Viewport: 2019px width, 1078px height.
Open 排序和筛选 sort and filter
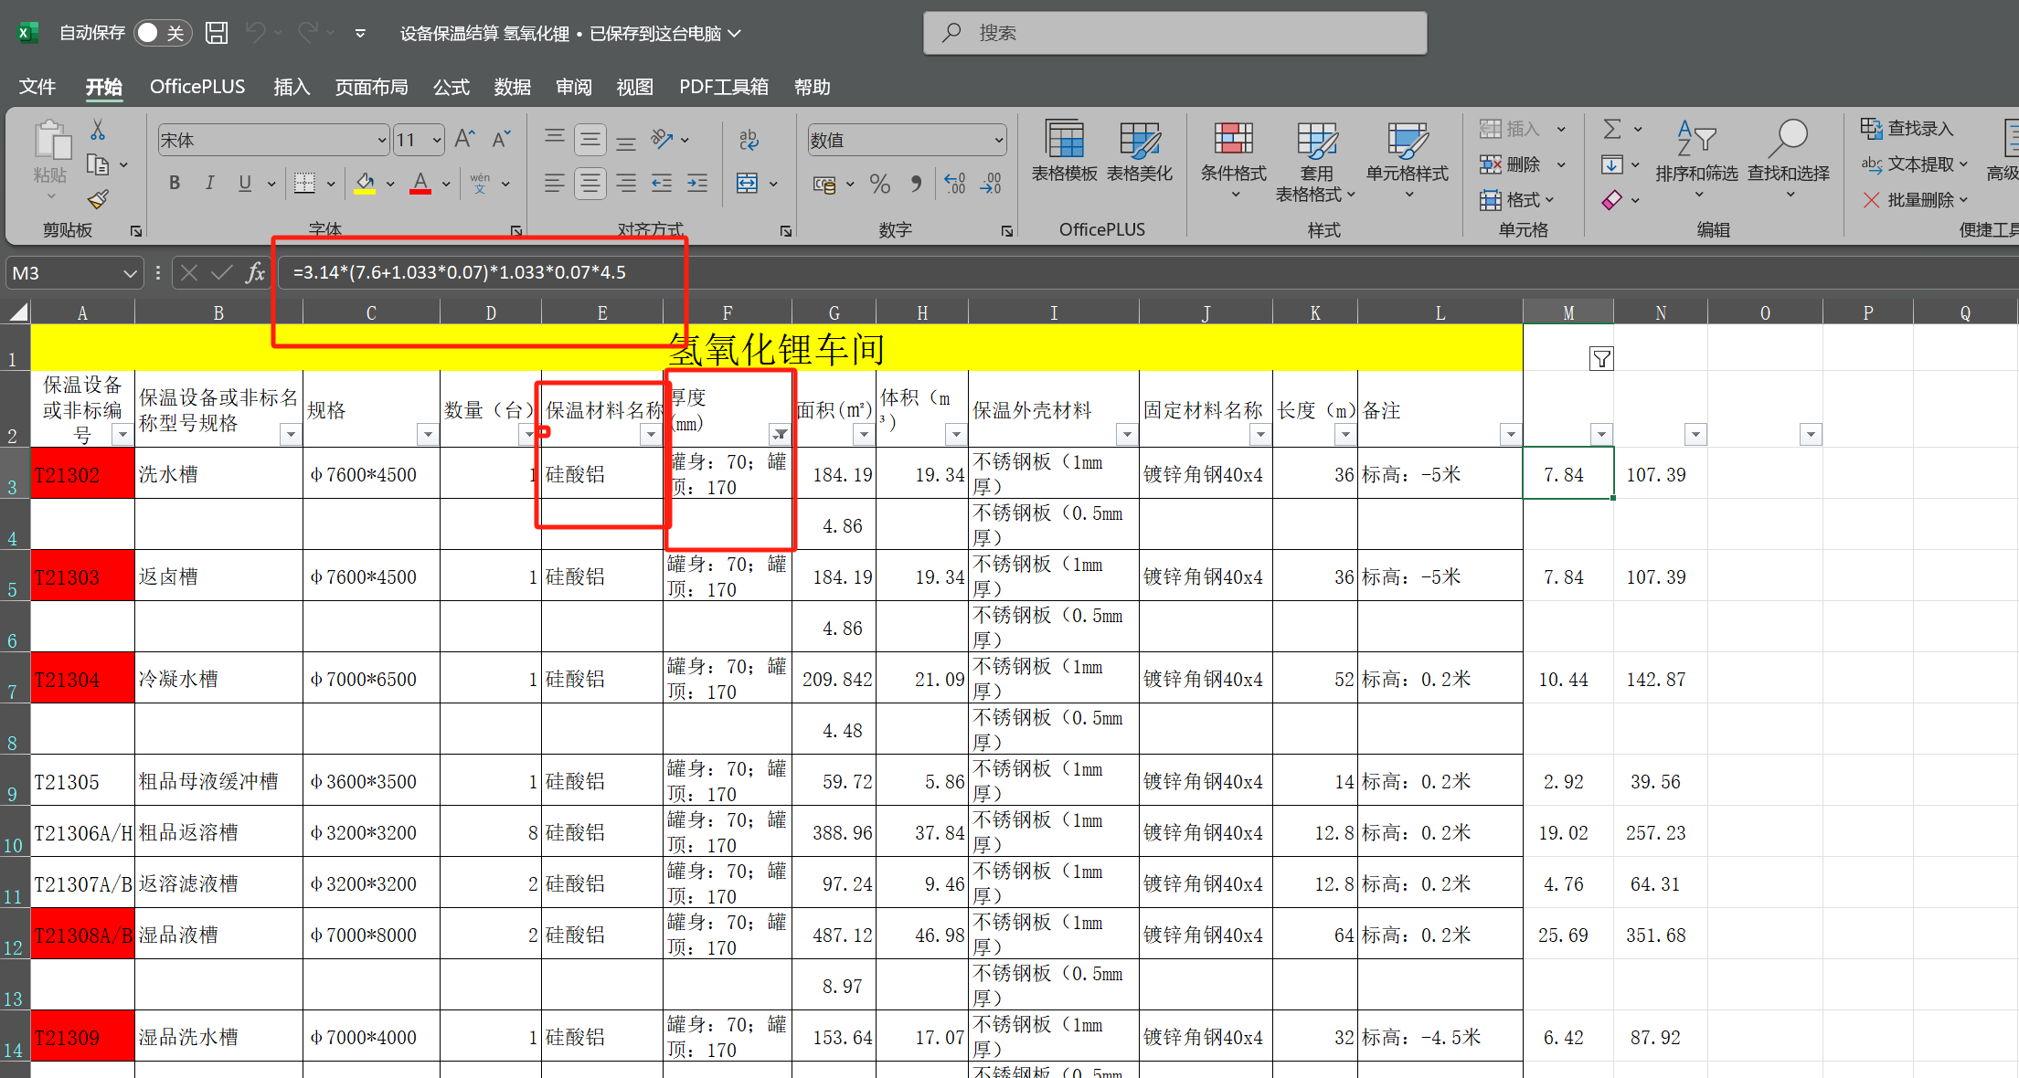click(1696, 161)
